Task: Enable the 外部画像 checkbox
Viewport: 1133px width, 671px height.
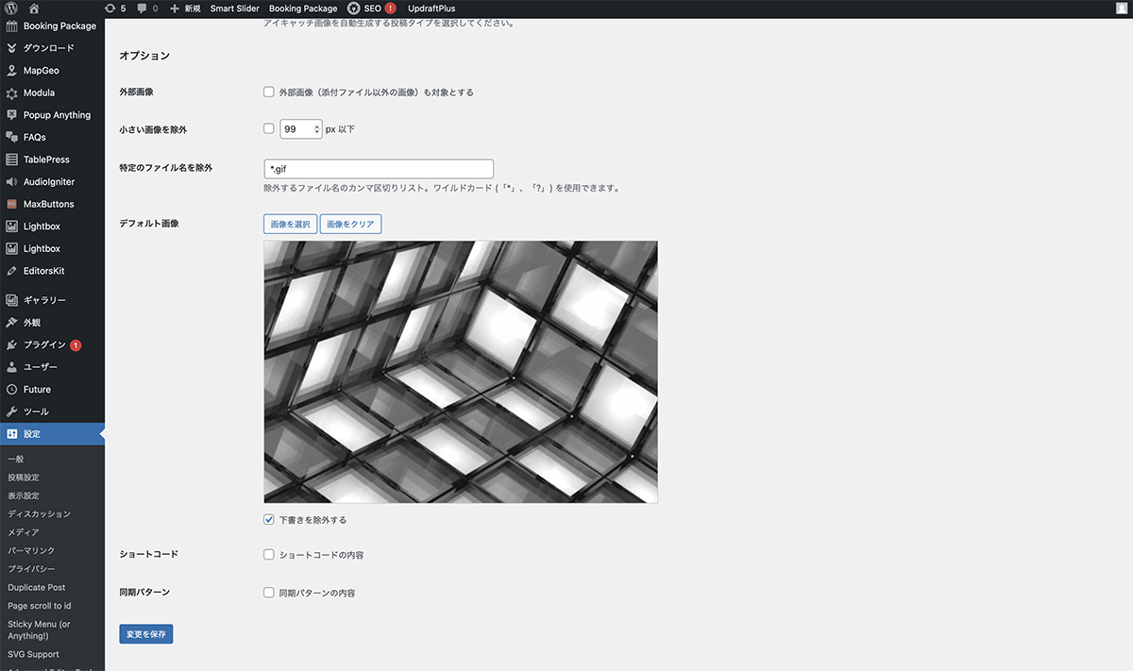Action: point(269,92)
